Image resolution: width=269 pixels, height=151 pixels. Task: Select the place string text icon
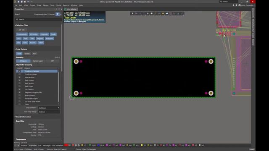point(178,13)
